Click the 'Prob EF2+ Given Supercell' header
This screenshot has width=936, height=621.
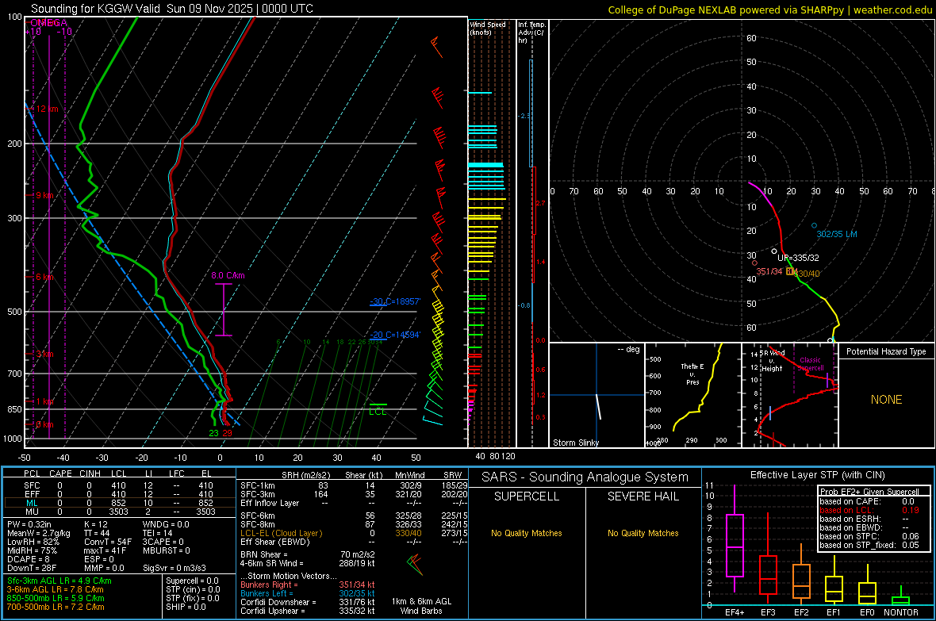[x=869, y=492]
